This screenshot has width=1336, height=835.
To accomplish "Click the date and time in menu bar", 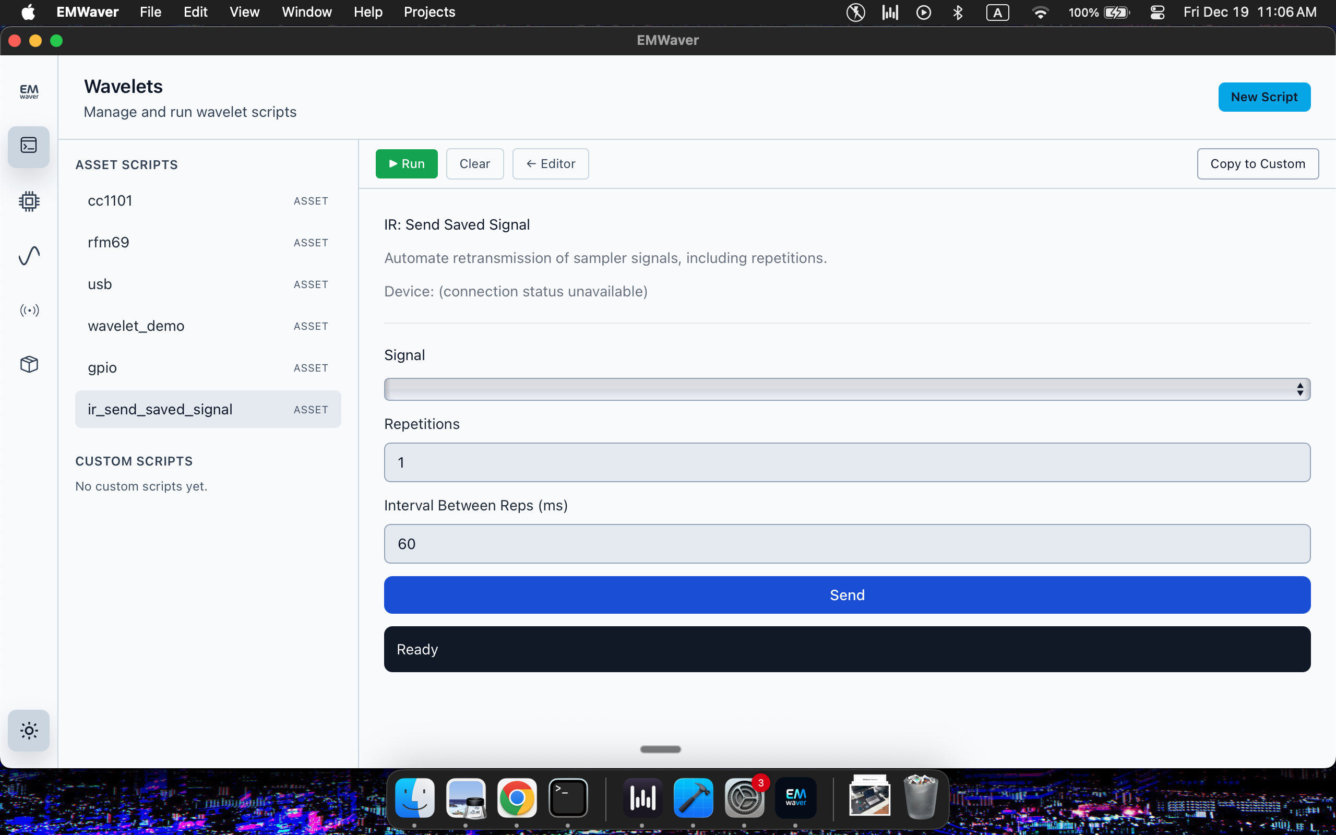I will click(x=1250, y=12).
